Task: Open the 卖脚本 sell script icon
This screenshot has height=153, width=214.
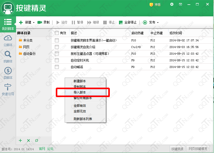Action: pyautogui.click(x=8, y=71)
